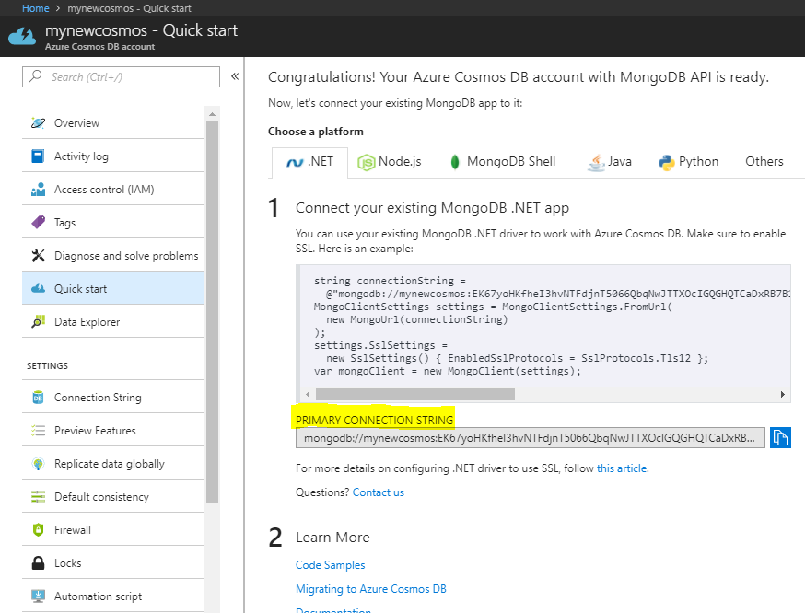Click the Connection String DB icon

click(x=38, y=397)
